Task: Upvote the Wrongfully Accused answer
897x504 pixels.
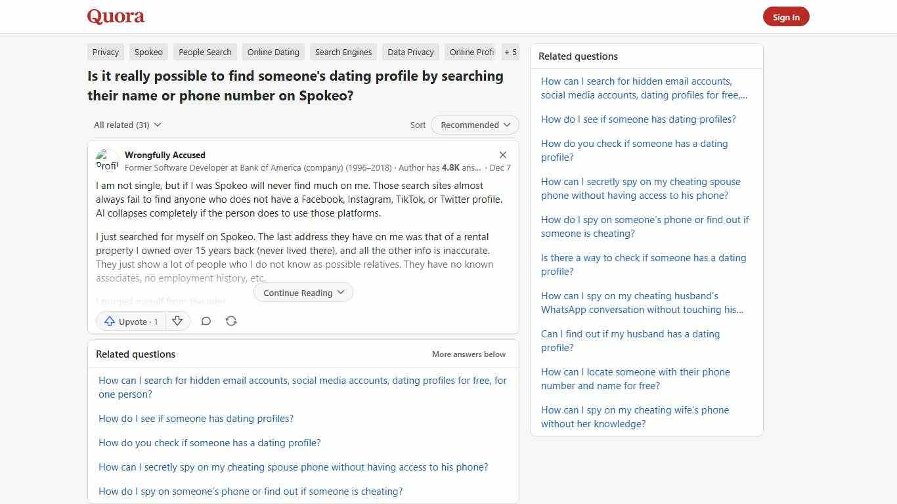Action: pos(129,321)
